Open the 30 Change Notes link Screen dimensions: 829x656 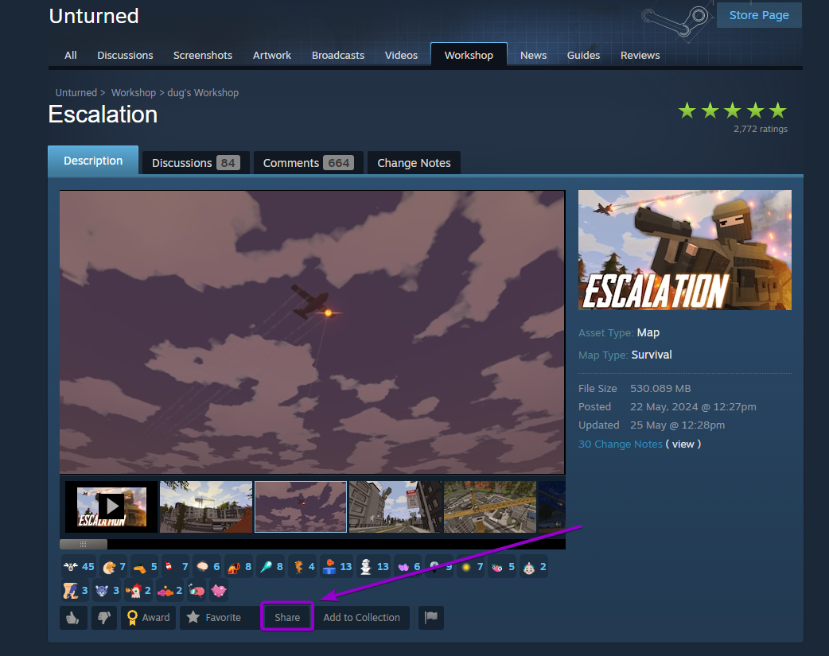click(621, 444)
